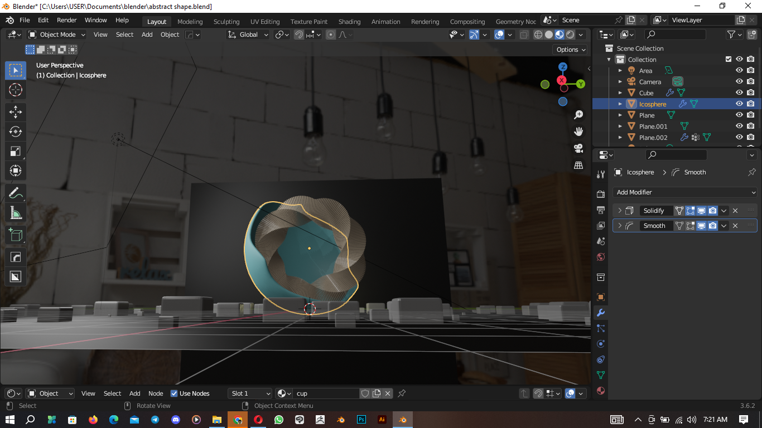This screenshot has height=428, width=762.
Task: Select the Measure tool
Action: coord(16,213)
